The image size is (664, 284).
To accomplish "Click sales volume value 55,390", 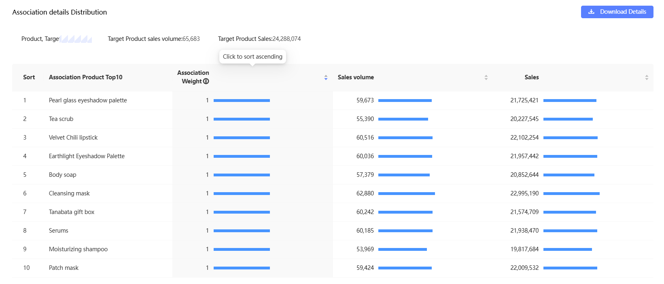I will pyautogui.click(x=365, y=119).
